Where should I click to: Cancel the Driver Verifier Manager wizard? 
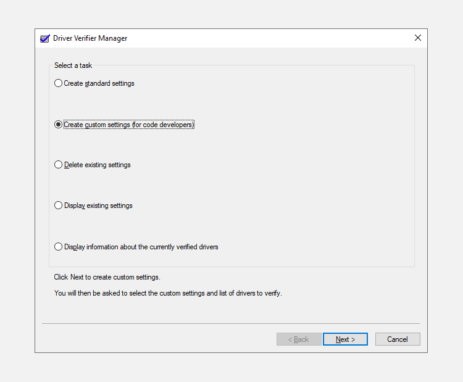coord(398,339)
